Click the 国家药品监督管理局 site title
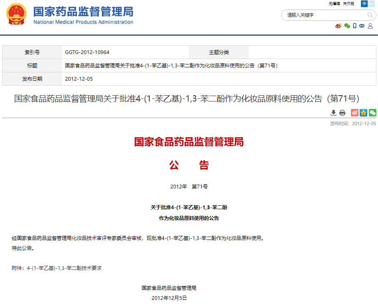Screen dimensions: 378x304 [x=83, y=12]
